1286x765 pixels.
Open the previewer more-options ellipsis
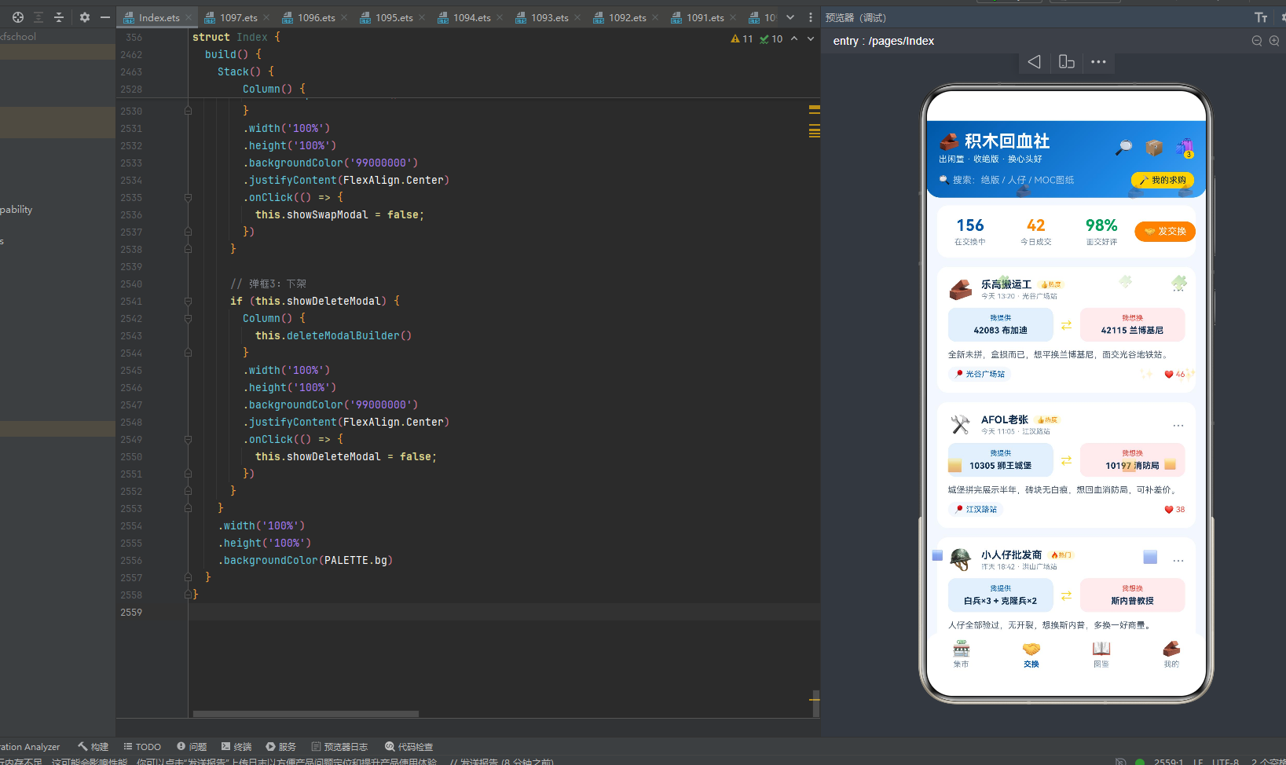click(1098, 62)
